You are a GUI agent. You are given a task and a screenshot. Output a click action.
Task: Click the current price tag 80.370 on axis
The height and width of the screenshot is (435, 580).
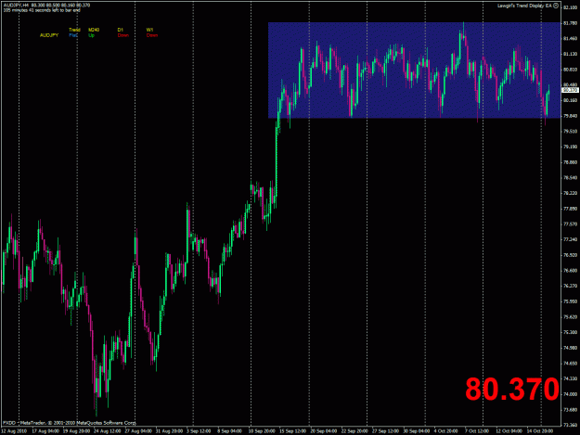(x=570, y=90)
